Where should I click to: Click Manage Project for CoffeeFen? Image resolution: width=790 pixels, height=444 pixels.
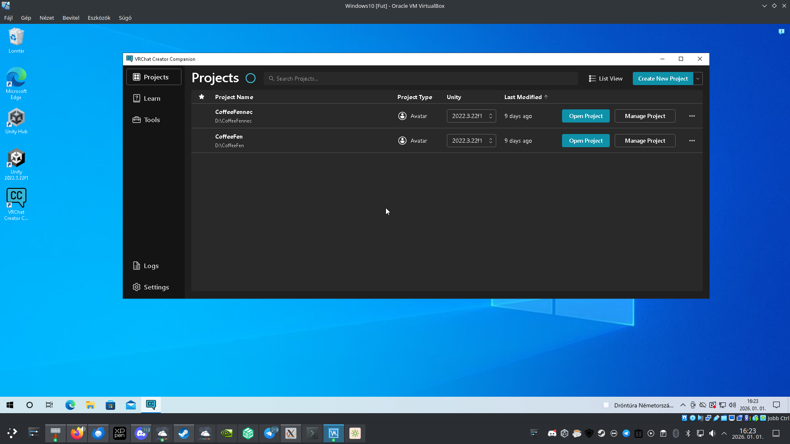click(x=645, y=141)
